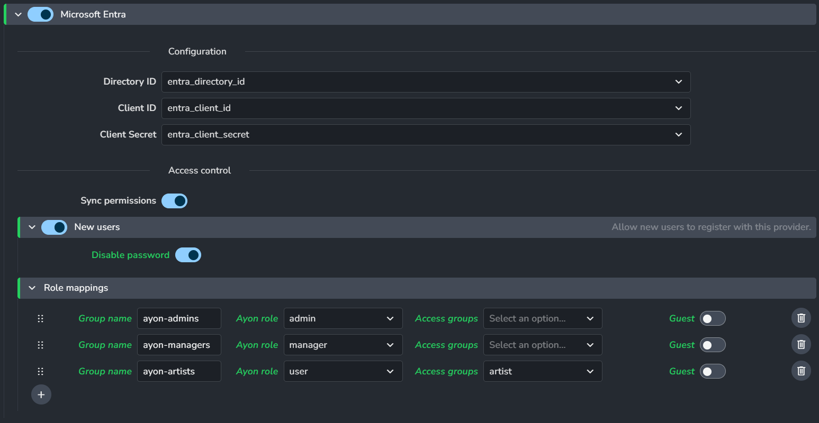Click Group name label in ayon-admins row
Image resolution: width=819 pixels, height=423 pixels.
point(105,318)
